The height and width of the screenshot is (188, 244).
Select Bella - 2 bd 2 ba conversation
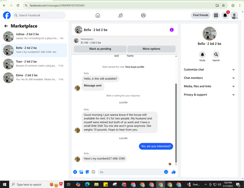click(x=34, y=50)
